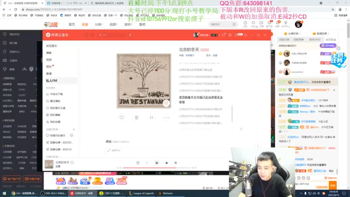Open 直播 in NetEase sidebar
The width and height of the screenshot is (350, 197).
click(x=49, y=74)
